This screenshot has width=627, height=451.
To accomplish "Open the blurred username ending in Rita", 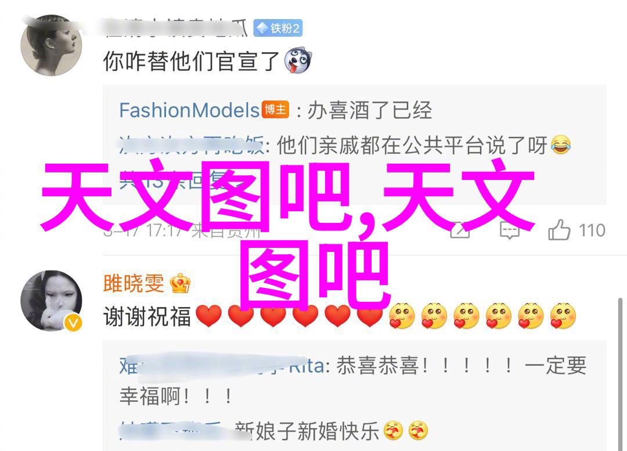I will [222, 366].
